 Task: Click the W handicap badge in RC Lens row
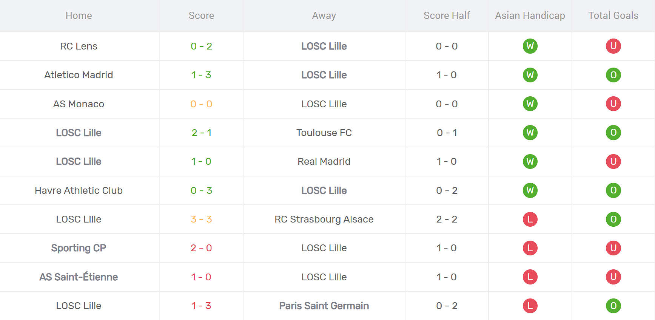[x=530, y=46]
